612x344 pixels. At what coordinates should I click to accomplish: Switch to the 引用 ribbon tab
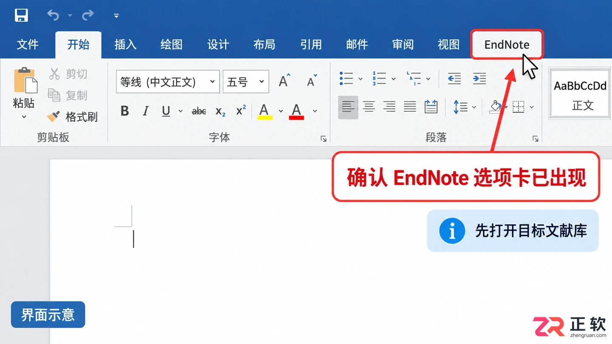311,45
